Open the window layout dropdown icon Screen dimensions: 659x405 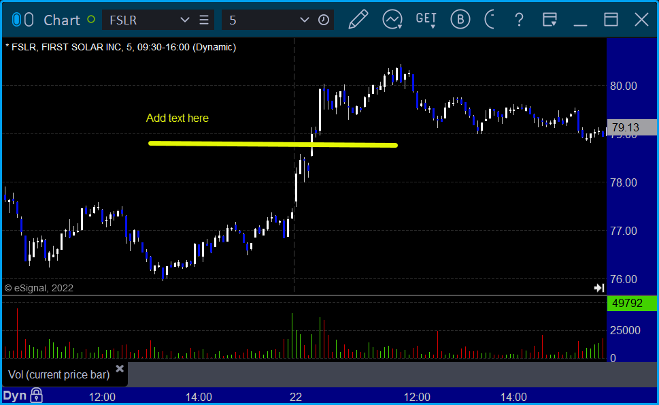550,19
